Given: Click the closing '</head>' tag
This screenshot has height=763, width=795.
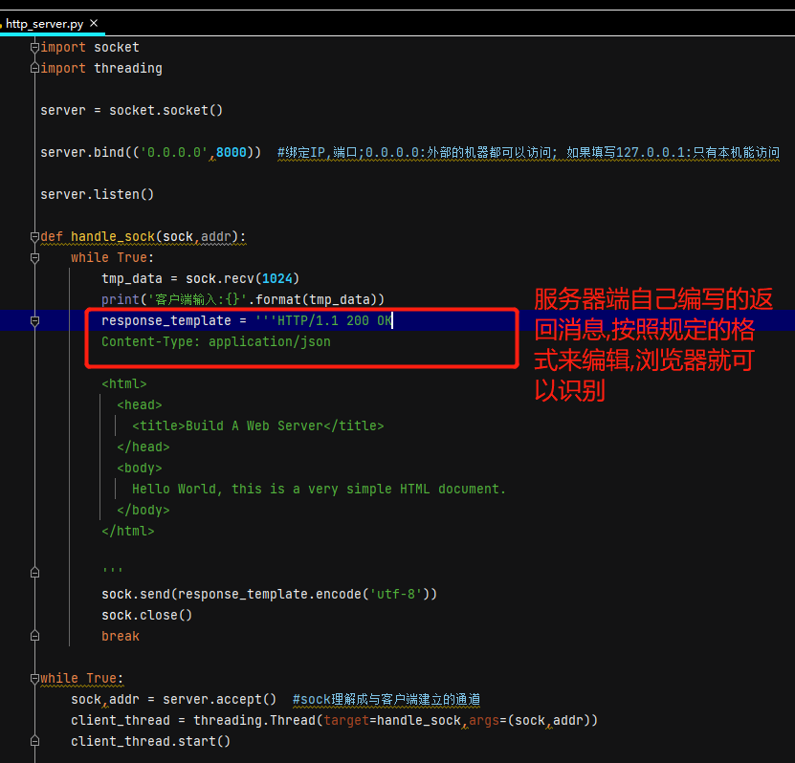Looking at the screenshot, I should 144,447.
